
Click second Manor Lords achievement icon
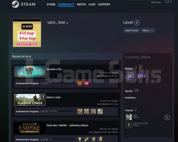(86, 111)
